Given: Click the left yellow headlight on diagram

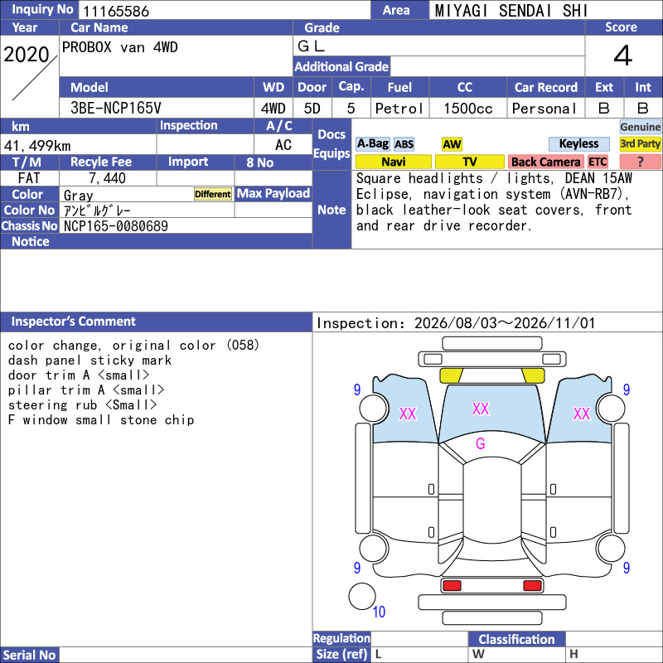Looking at the screenshot, I should 451,375.
